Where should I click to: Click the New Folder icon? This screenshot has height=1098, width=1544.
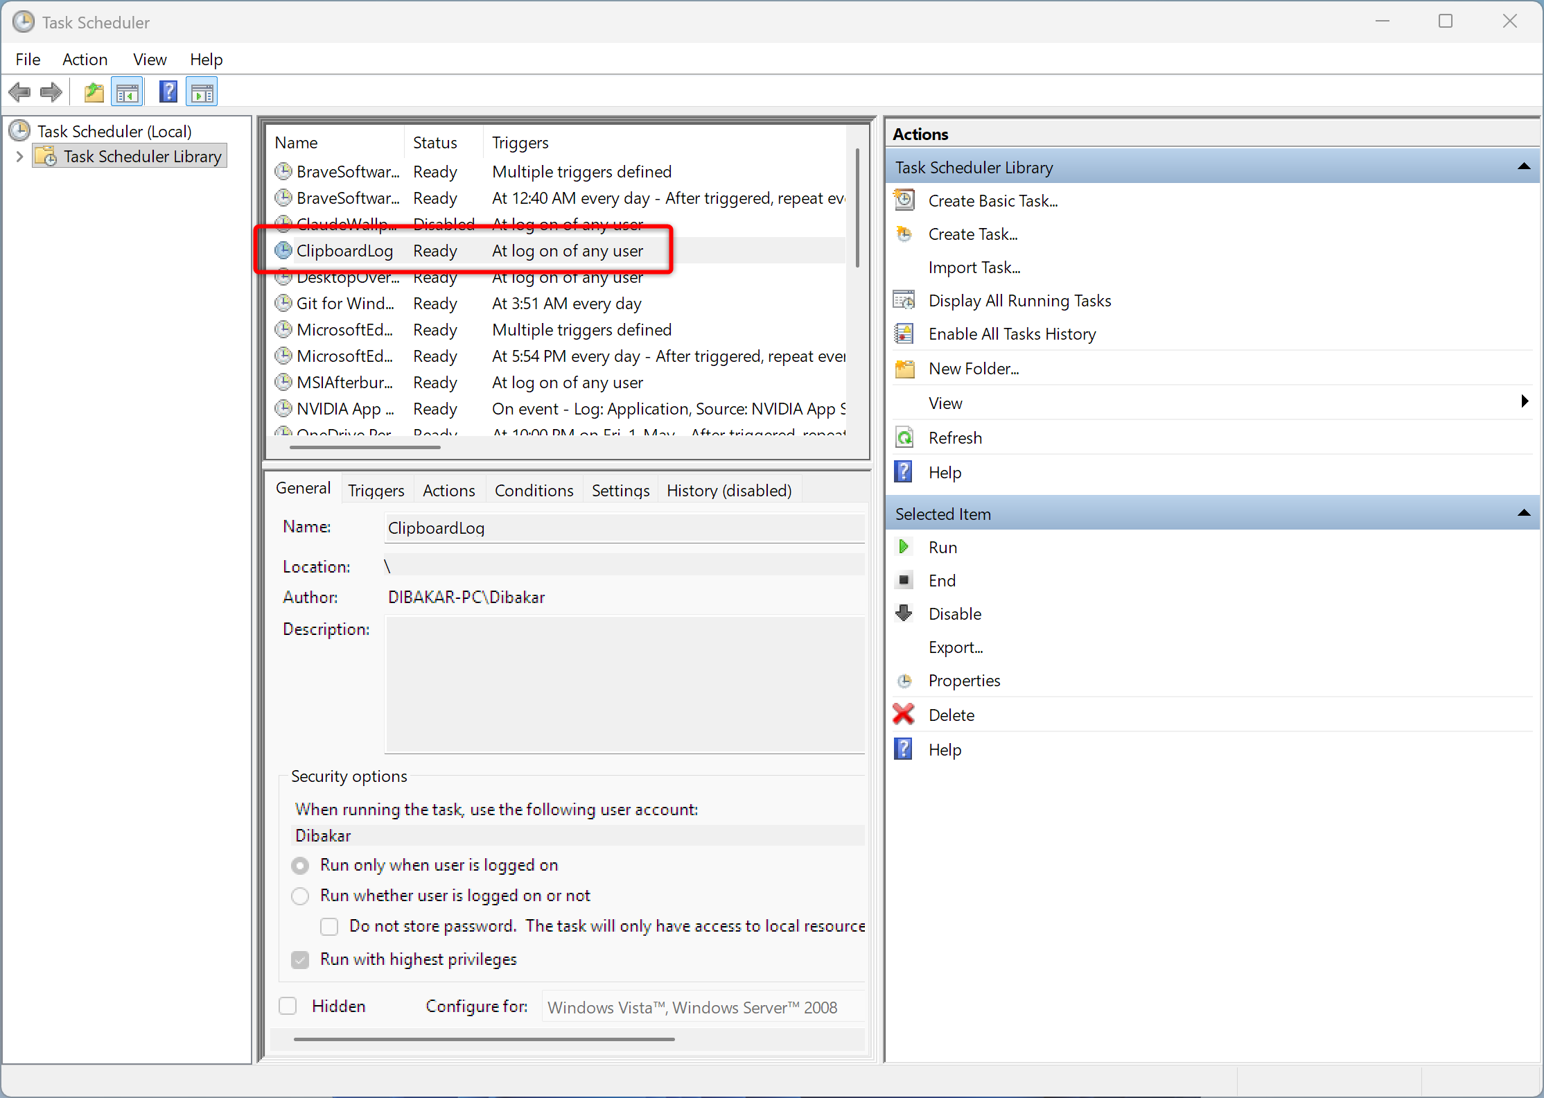904,368
